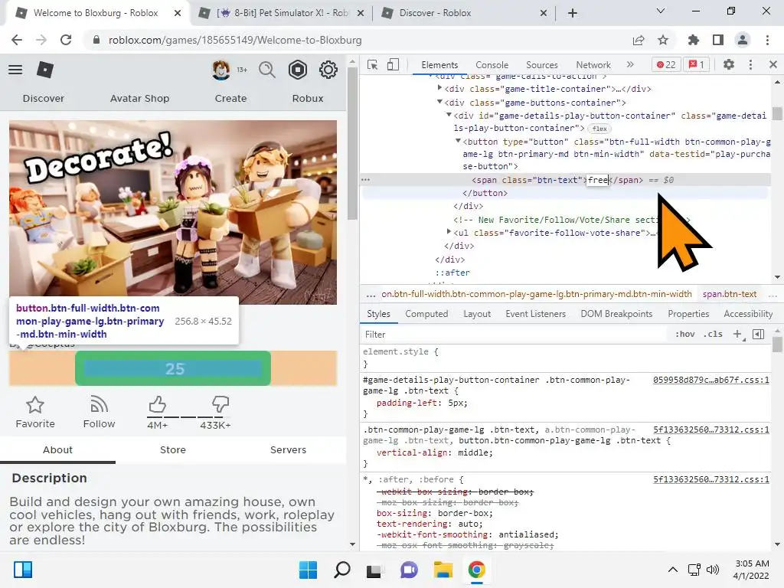Open the avatar profile icon
The height and width of the screenshot is (588, 784).
pyautogui.click(x=221, y=70)
